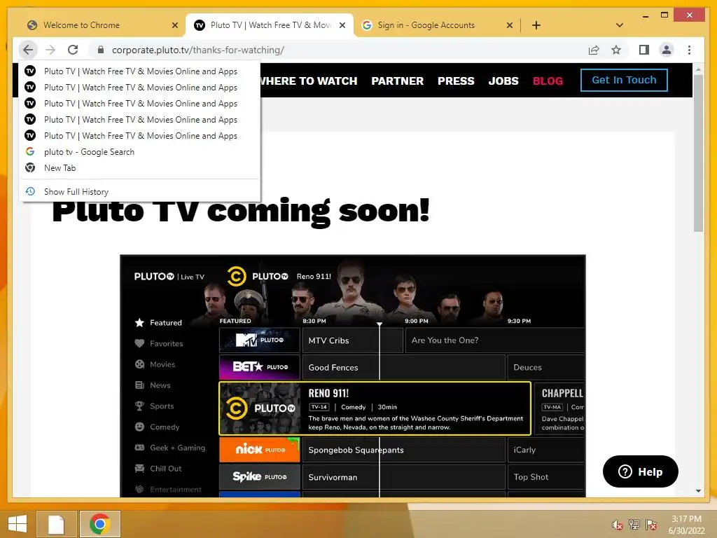Click the share page icon in address bar

click(x=594, y=50)
